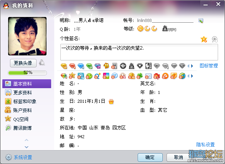This screenshot has width=225, height=164.
Task: Click the smiley sun level icon
Action: click(x=140, y=28)
